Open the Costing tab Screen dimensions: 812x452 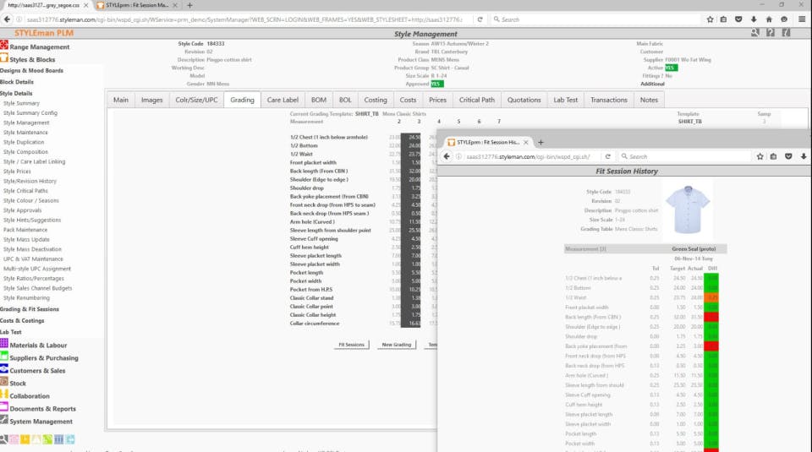click(376, 100)
